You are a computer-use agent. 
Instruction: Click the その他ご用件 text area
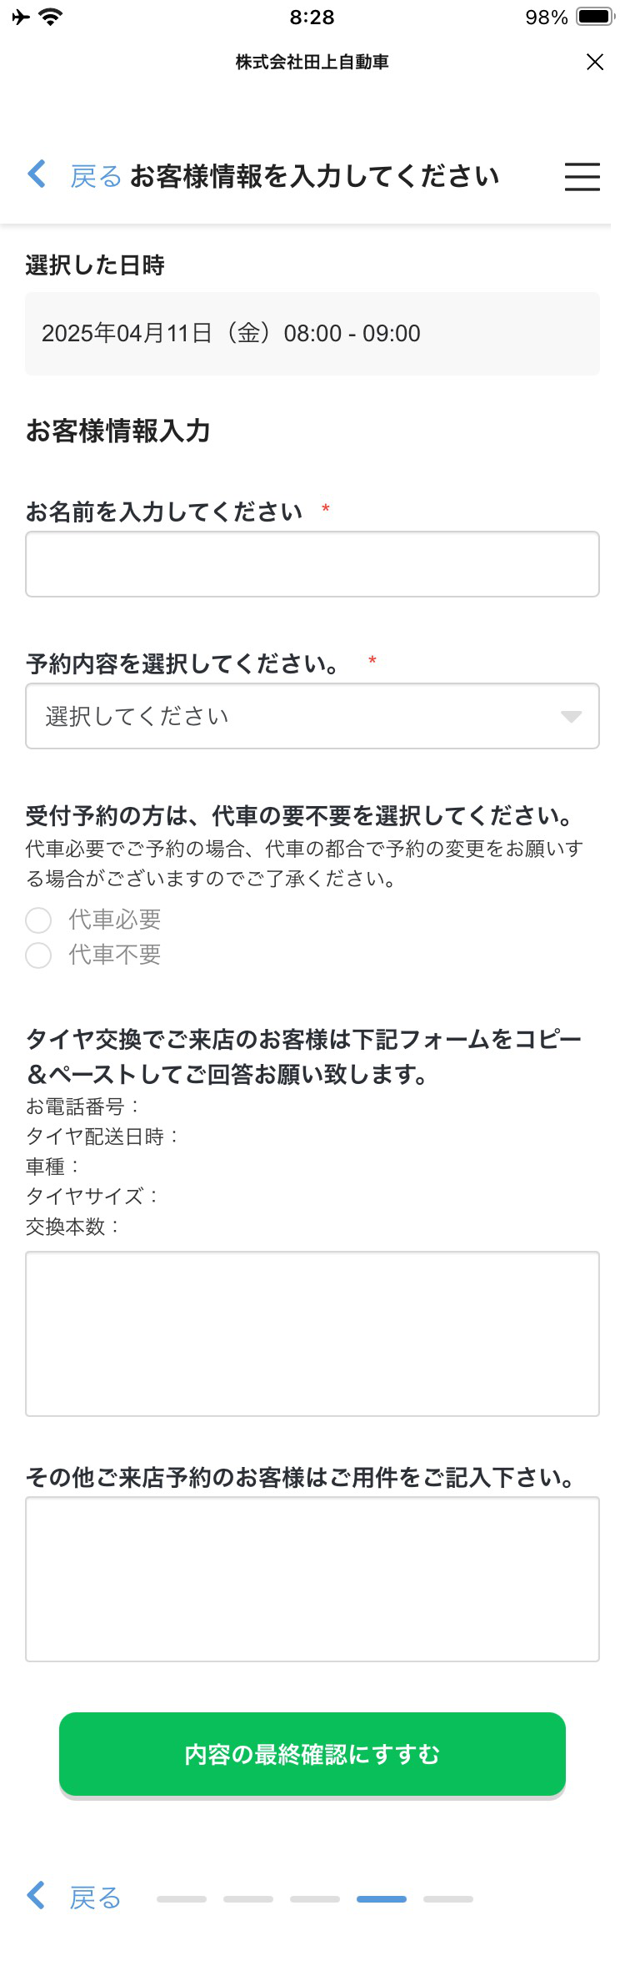[312, 1579]
